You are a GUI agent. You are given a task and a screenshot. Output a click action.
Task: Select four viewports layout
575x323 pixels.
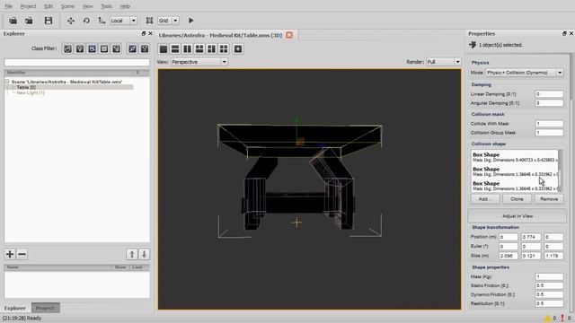coord(224,48)
